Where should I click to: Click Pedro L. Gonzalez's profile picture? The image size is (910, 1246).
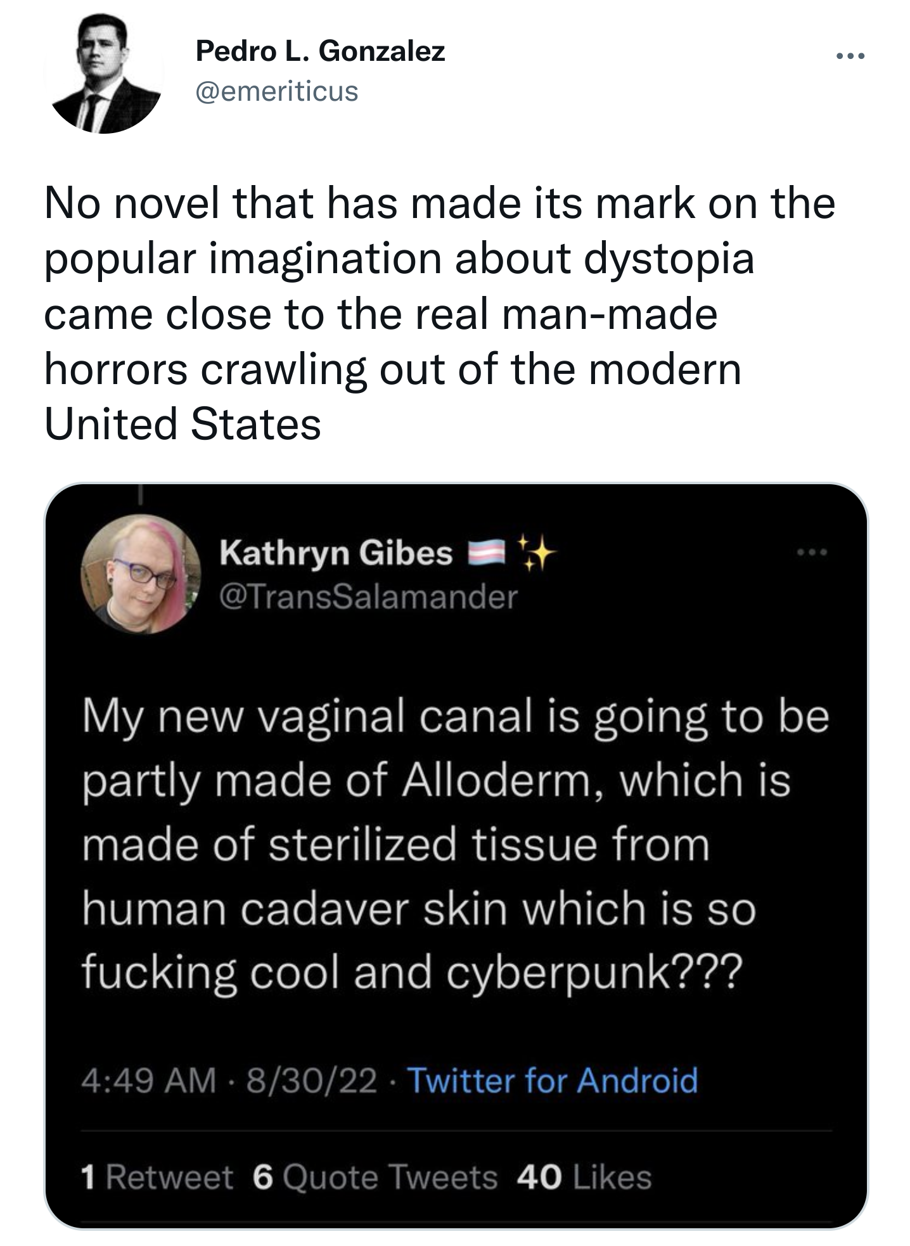[105, 75]
